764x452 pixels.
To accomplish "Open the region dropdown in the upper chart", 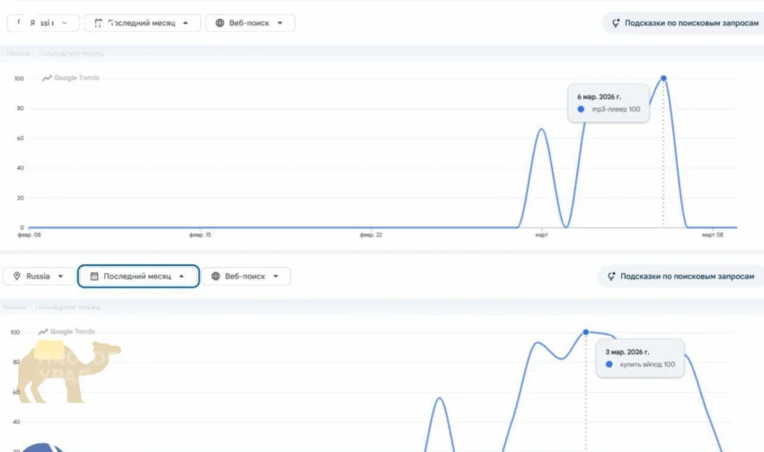I will click(43, 22).
